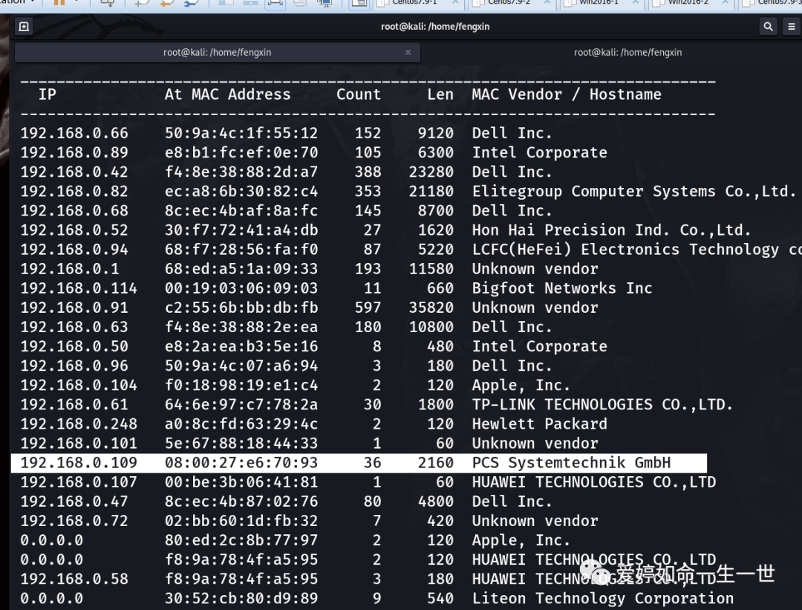Image resolution: width=802 pixels, height=610 pixels.
Task: Close the first root@kali terminal tab
Action: pyautogui.click(x=408, y=52)
